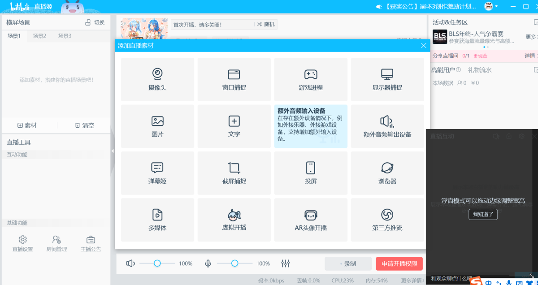Dismiss the tip with 我知道了
Image resolution: width=538 pixels, height=285 pixels.
483,214
